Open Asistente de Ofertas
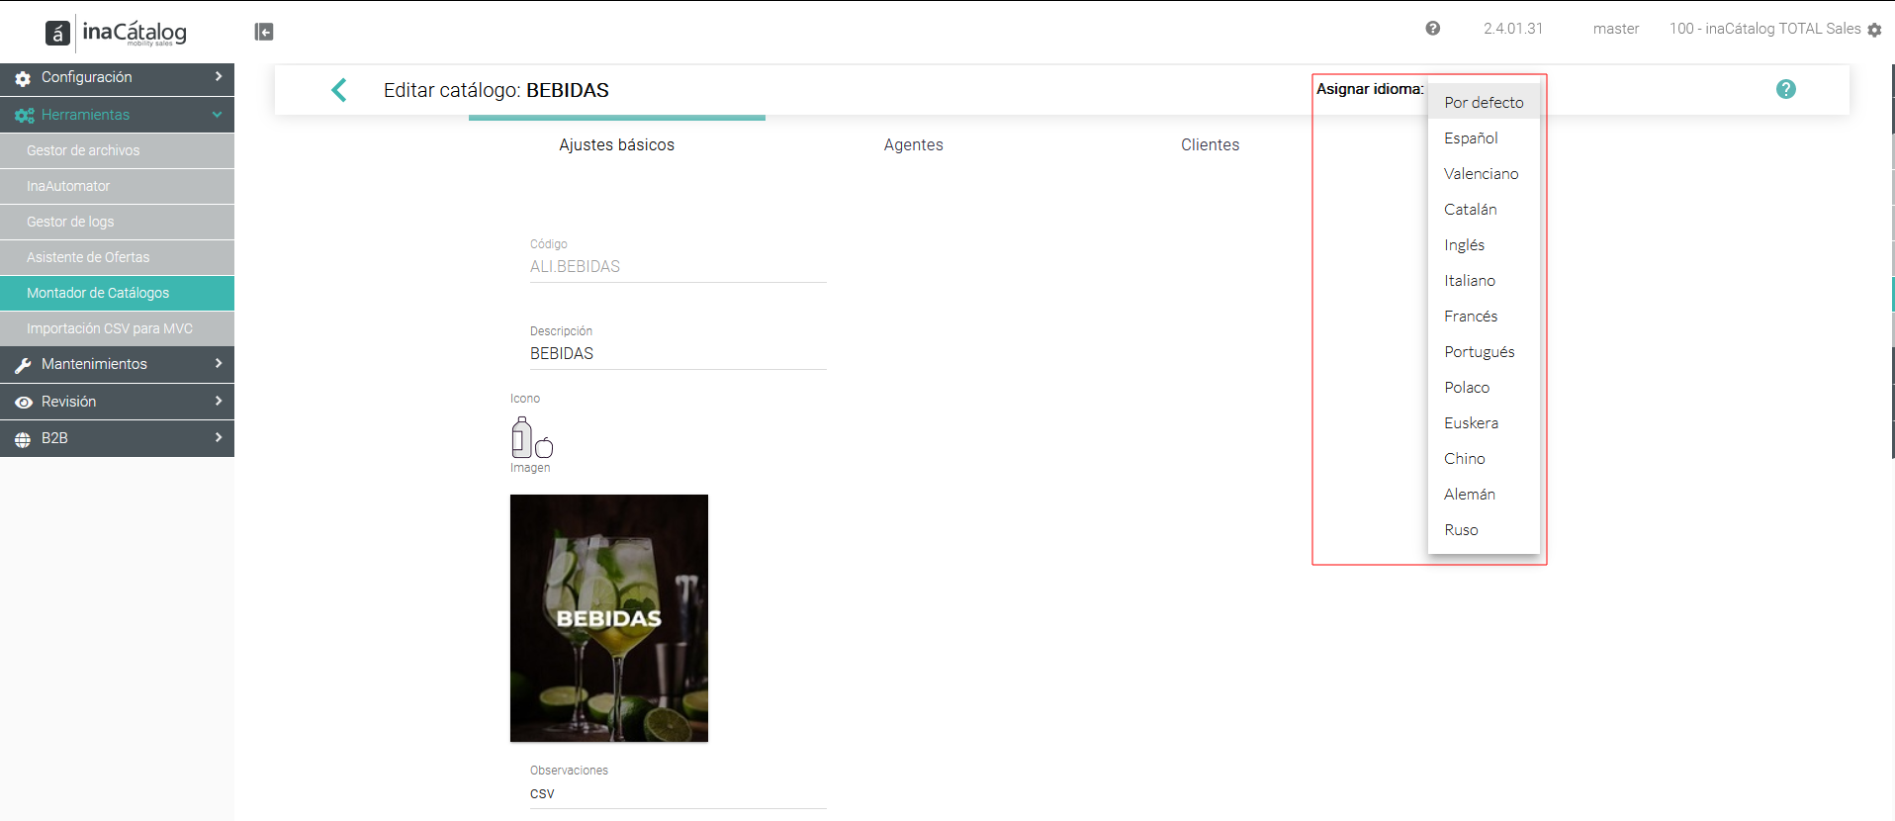The height and width of the screenshot is (821, 1895). (x=117, y=257)
